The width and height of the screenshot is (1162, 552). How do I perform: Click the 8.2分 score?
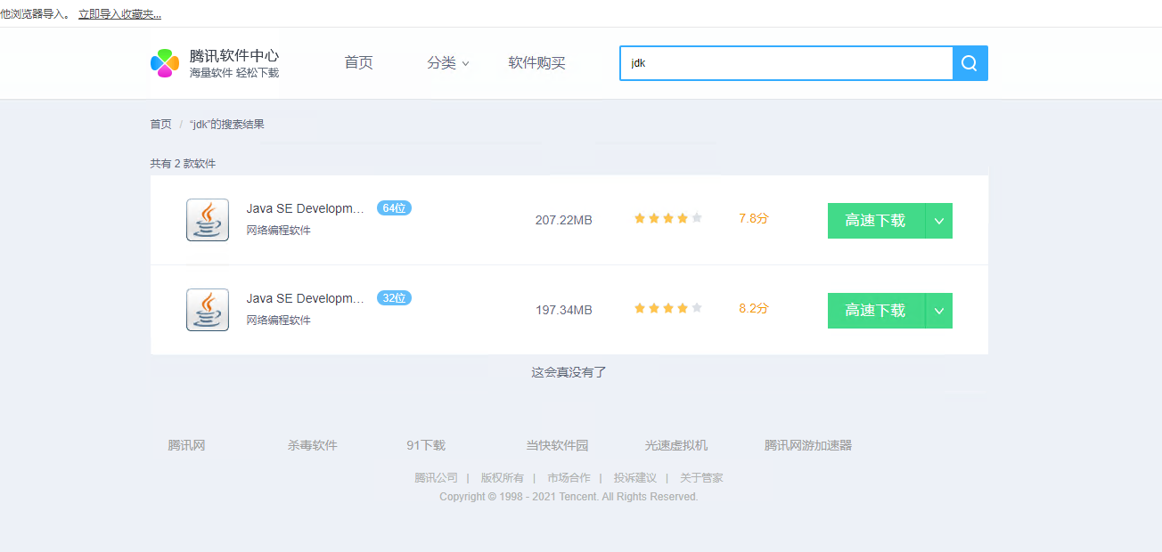[x=753, y=308]
